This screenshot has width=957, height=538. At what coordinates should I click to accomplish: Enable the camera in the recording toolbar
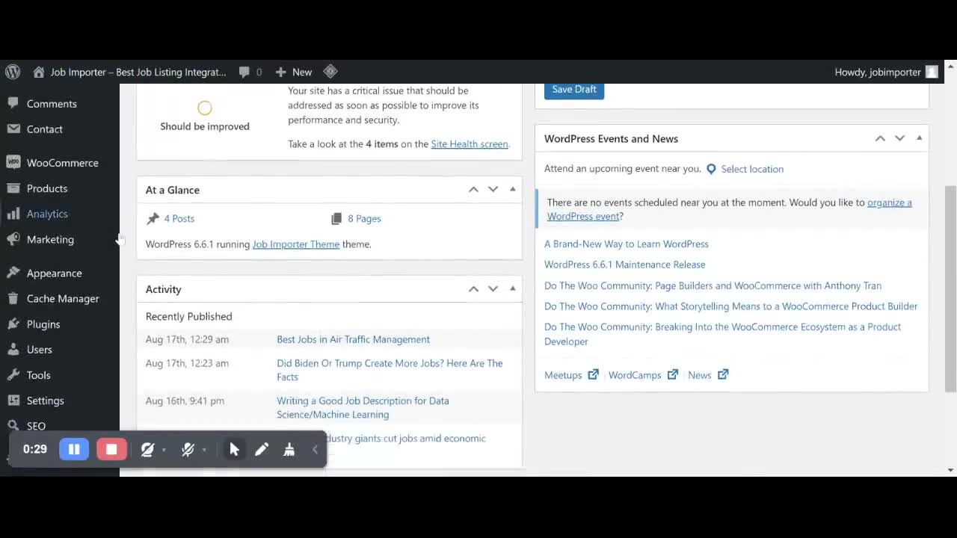click(147, 449)
